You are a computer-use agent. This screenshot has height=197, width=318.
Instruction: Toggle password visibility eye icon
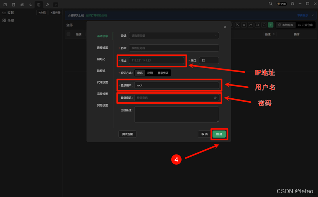pos(215,98)
